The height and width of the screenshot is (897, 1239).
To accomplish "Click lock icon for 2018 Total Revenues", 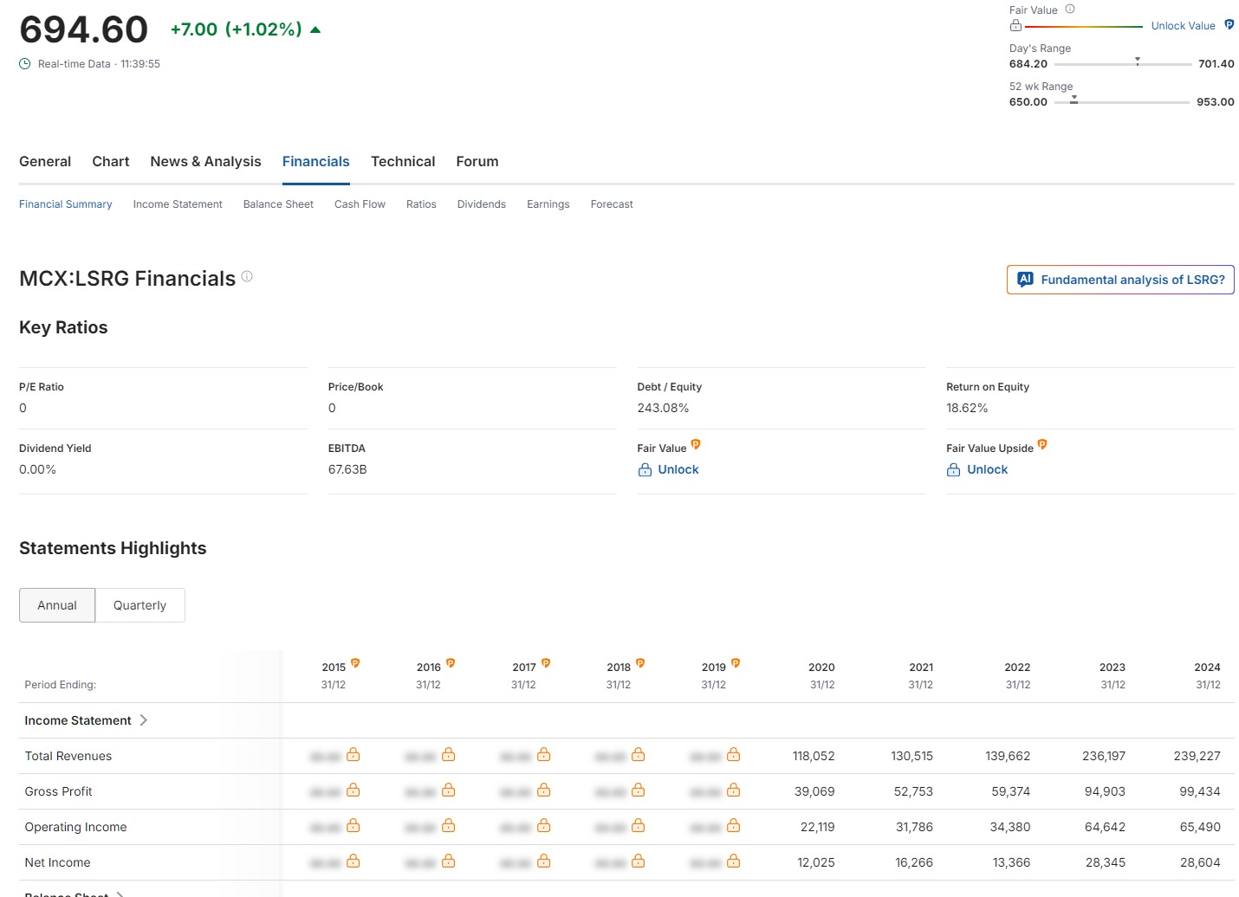I will point(639,754).
